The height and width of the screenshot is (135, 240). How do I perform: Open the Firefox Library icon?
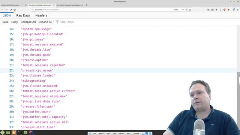(208, 10)
